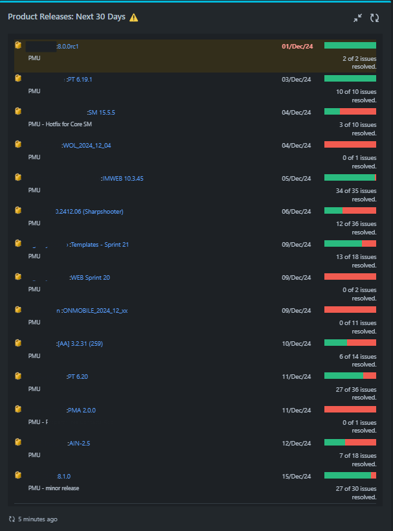Open the PT 6.20 release link

pos(77,377)
